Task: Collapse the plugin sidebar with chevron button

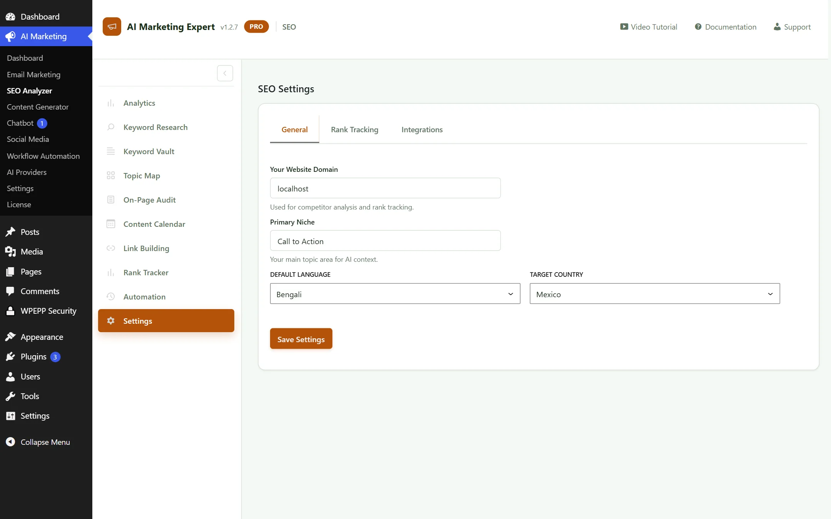Action: 225,73
